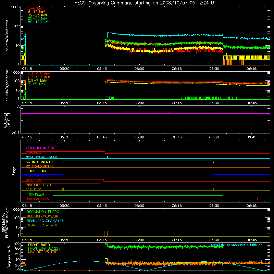The width and height of the screenshot is (274, 274).
Task: Click the REAR_DEC_WEIGHT rectangular pulse
Action: point(106,234)
